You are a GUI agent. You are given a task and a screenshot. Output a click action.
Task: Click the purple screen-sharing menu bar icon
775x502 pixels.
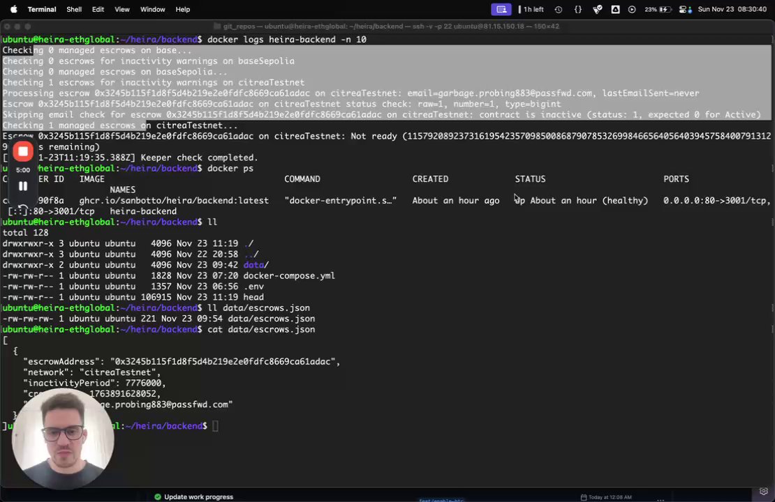click(x=501, y=9)
